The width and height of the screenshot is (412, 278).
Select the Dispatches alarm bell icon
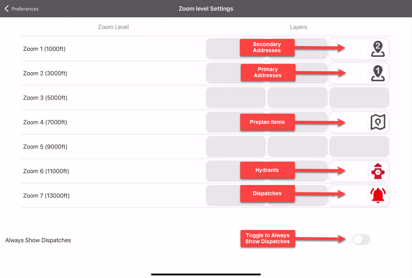click(378, 196)
